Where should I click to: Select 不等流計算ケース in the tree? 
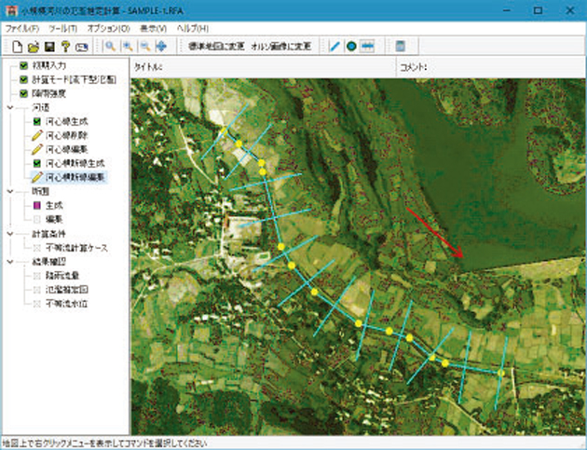click(x=76, y=247)
